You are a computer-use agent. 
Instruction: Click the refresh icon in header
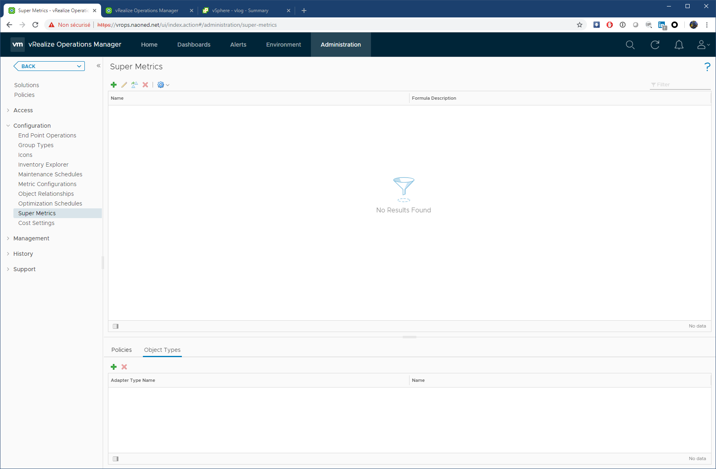coord(655,45)
